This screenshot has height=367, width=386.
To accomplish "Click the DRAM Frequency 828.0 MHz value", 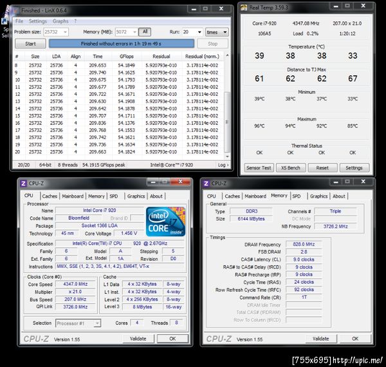I will (x=304, y=244).
